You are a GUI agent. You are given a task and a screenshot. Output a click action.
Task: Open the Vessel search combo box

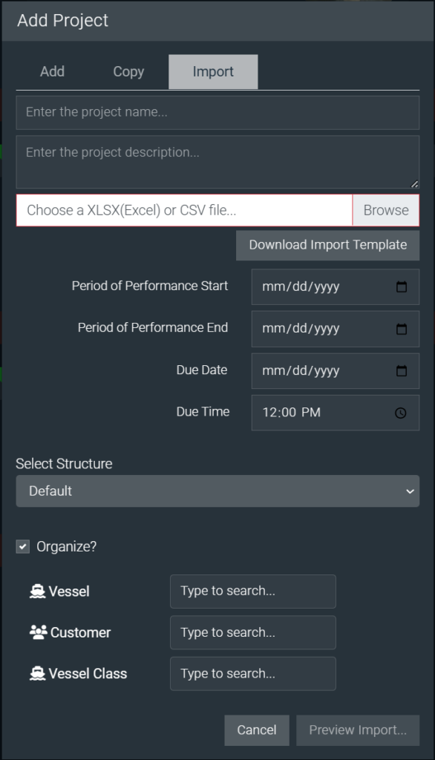(252, 592)
